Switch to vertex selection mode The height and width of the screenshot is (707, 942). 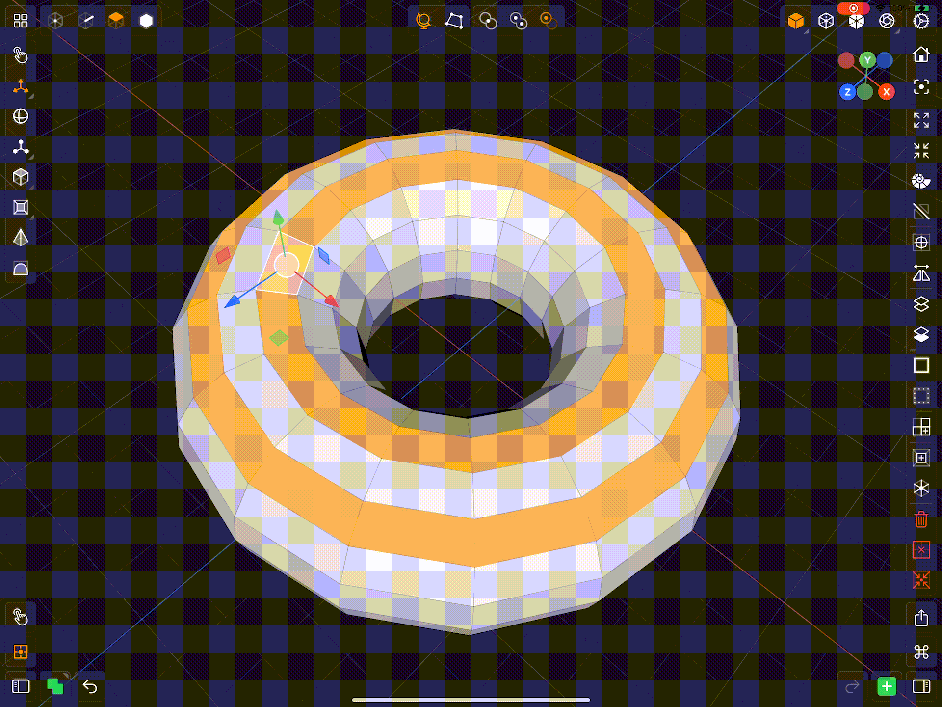[55, 21]
